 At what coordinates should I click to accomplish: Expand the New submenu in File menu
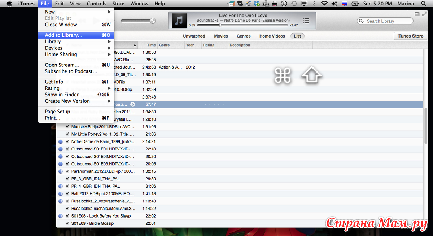coord(109,12)
